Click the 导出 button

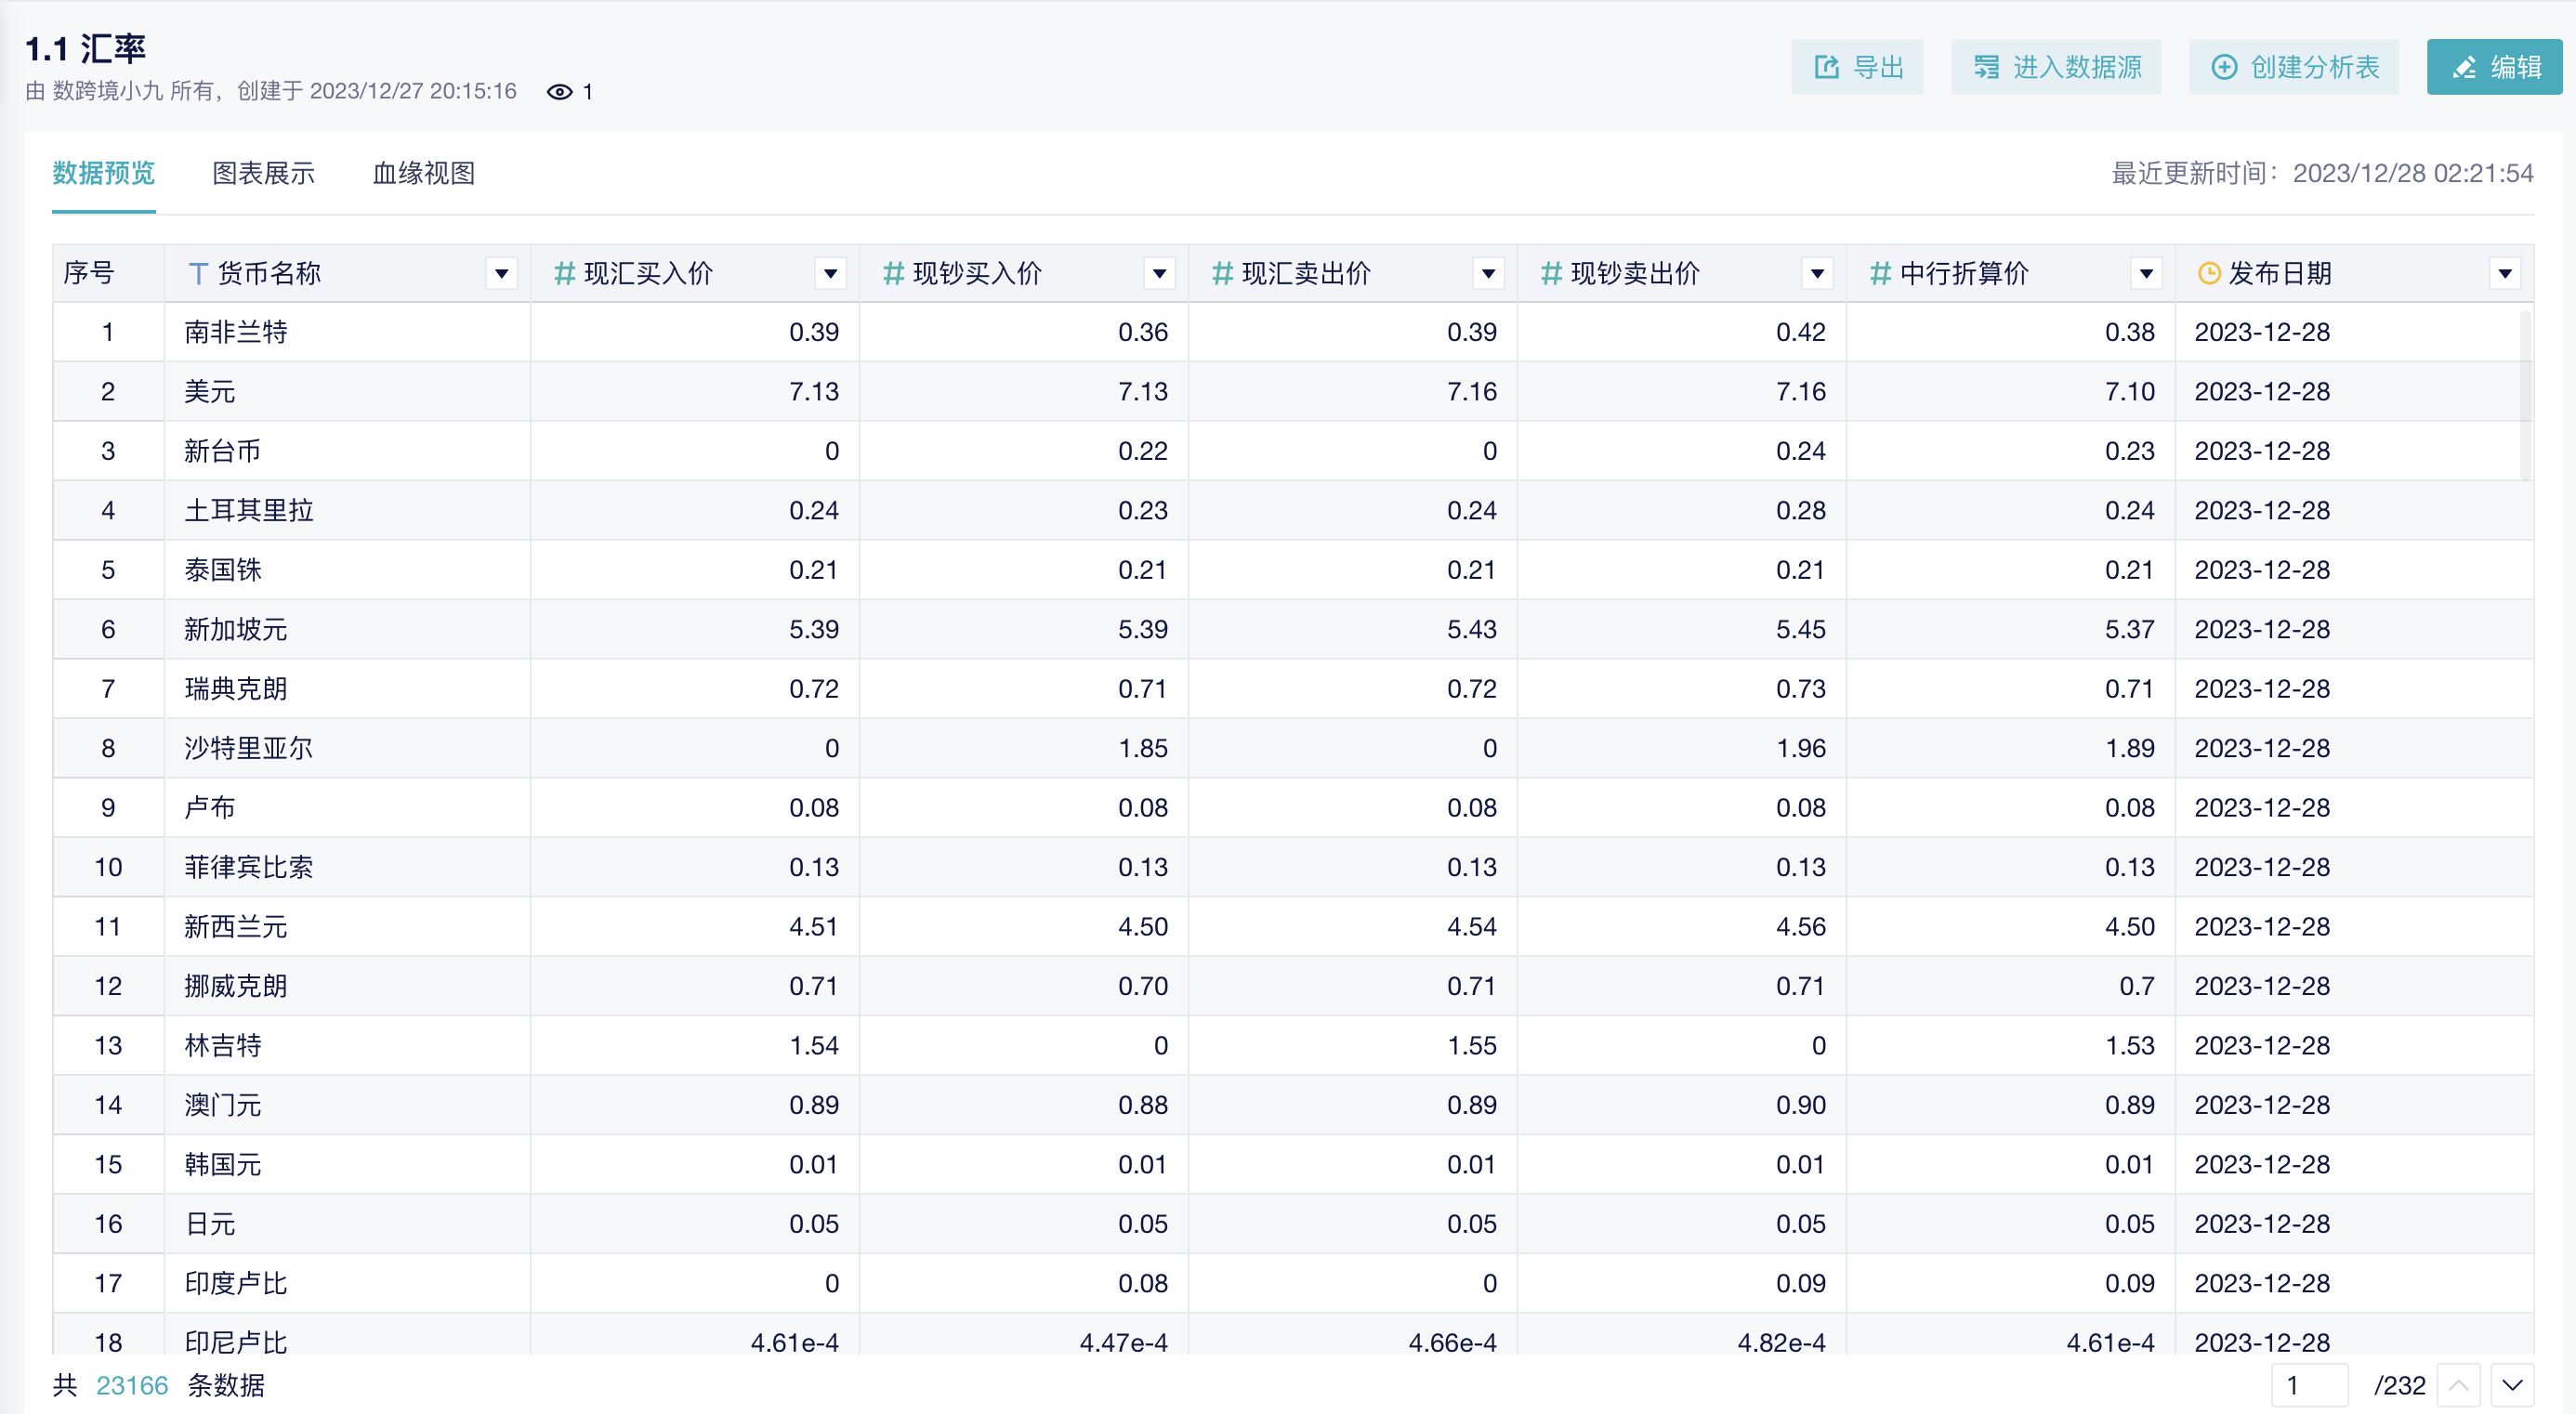coord(1858,66)
